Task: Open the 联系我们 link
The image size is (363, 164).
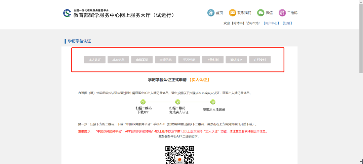Action: pos(244,13)
